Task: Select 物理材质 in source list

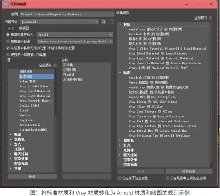Action: pos(26,71)
